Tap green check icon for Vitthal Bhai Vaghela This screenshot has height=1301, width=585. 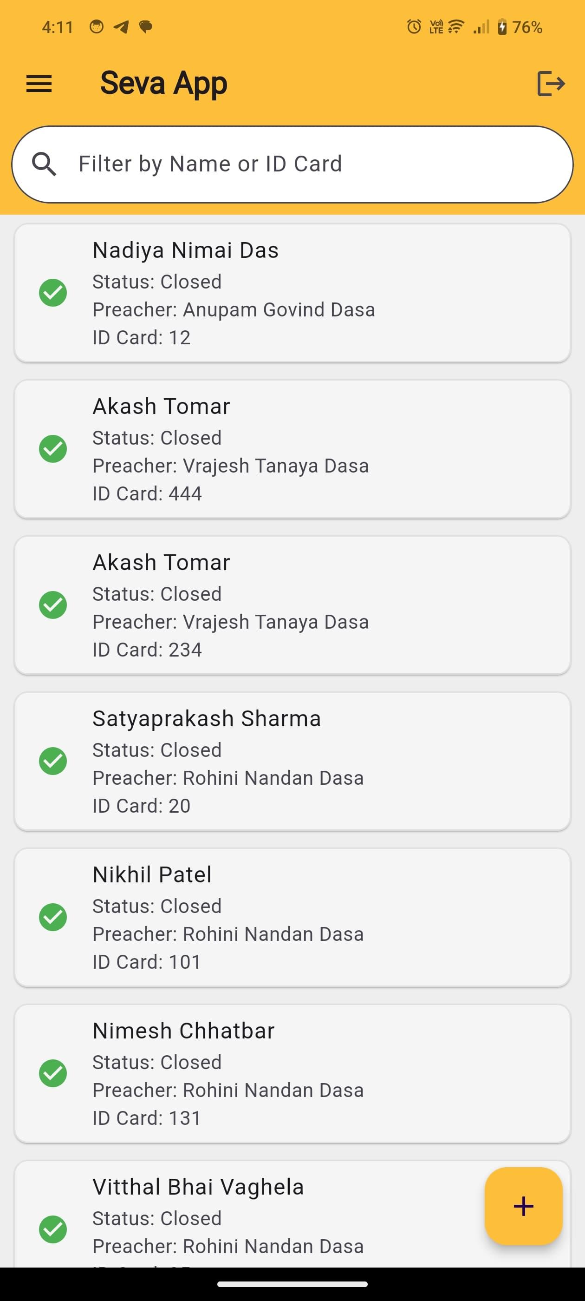coord(53,1229)
